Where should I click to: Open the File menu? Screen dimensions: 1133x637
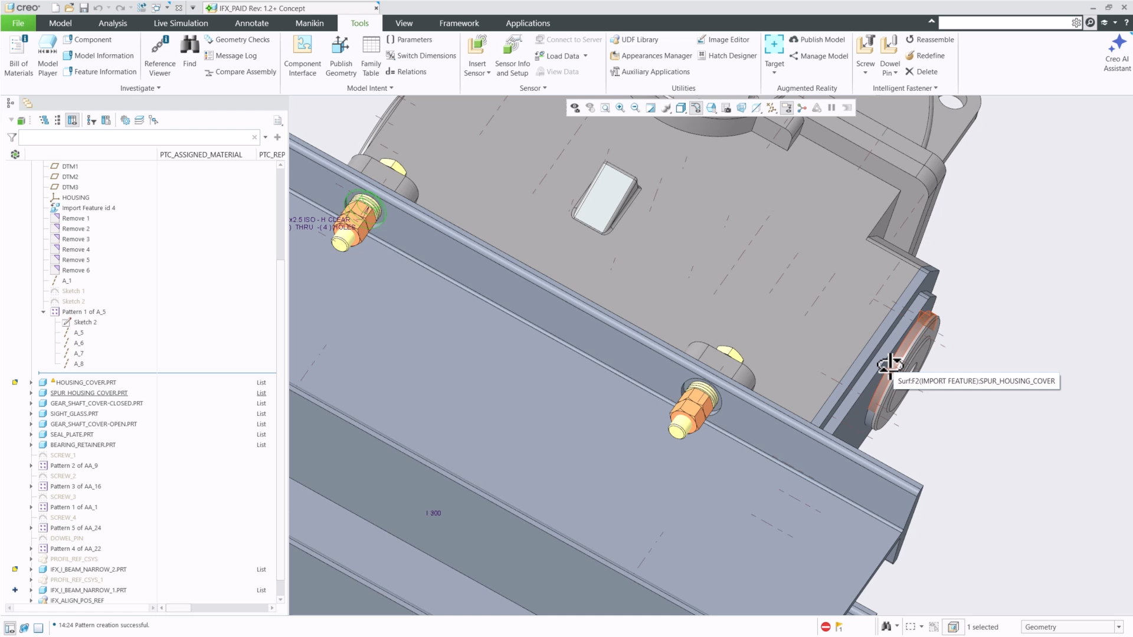tap(18, 23)
